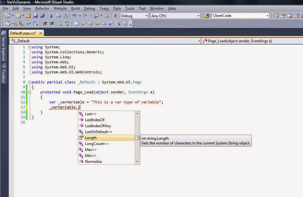Increase line indent with toolbar icon
This screenshot has height=197, width=303.
click(51, 23)
